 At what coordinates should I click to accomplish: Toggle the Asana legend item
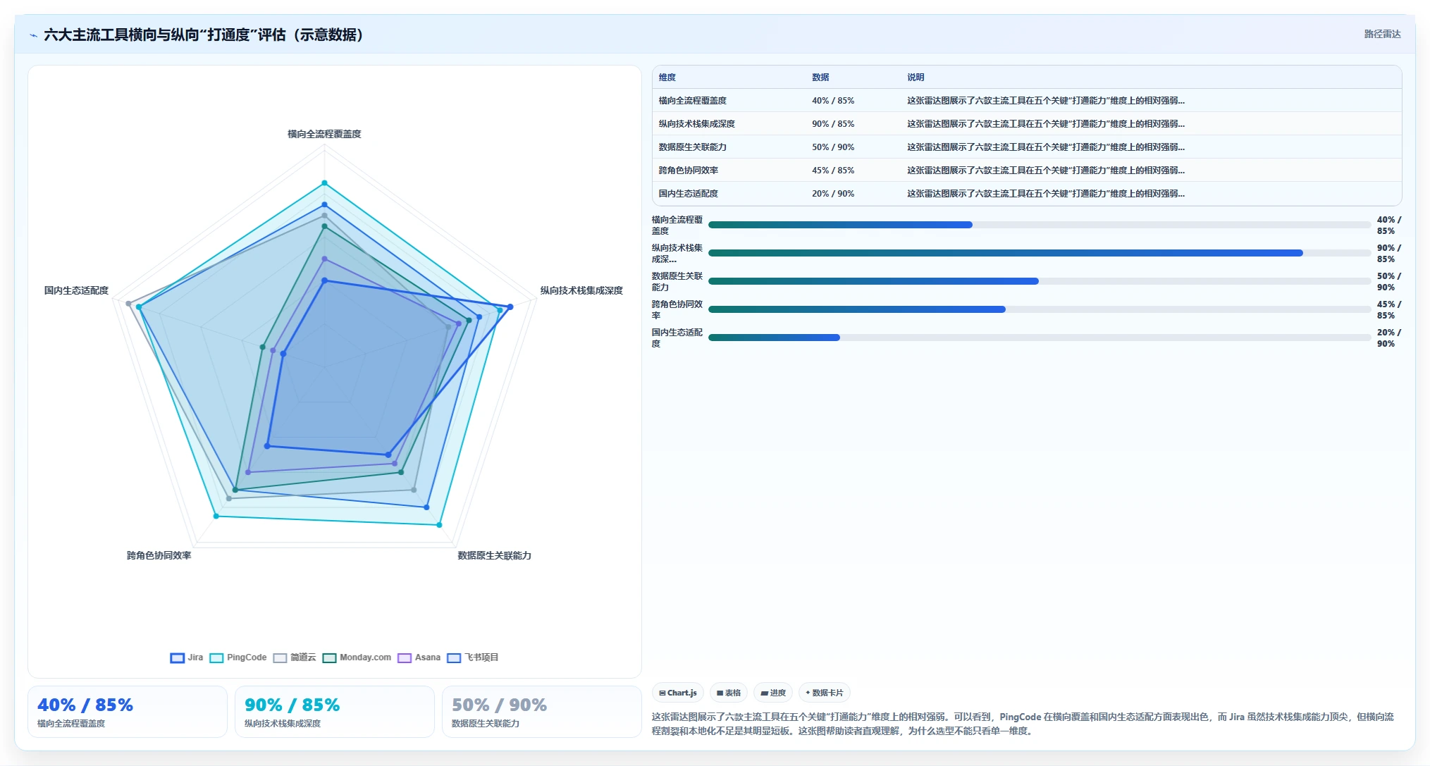(x=419, y=657)
